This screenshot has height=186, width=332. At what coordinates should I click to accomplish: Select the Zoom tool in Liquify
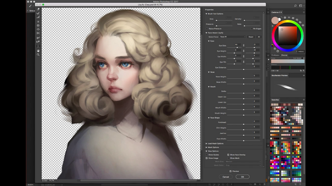coord(38,55)
